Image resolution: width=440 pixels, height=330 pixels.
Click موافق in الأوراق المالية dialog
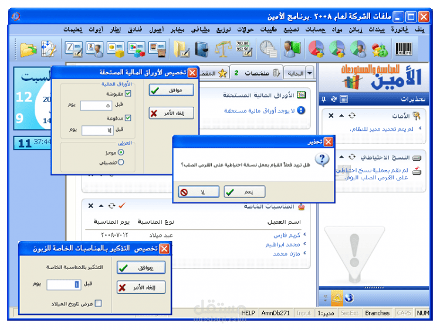(171, 90)
